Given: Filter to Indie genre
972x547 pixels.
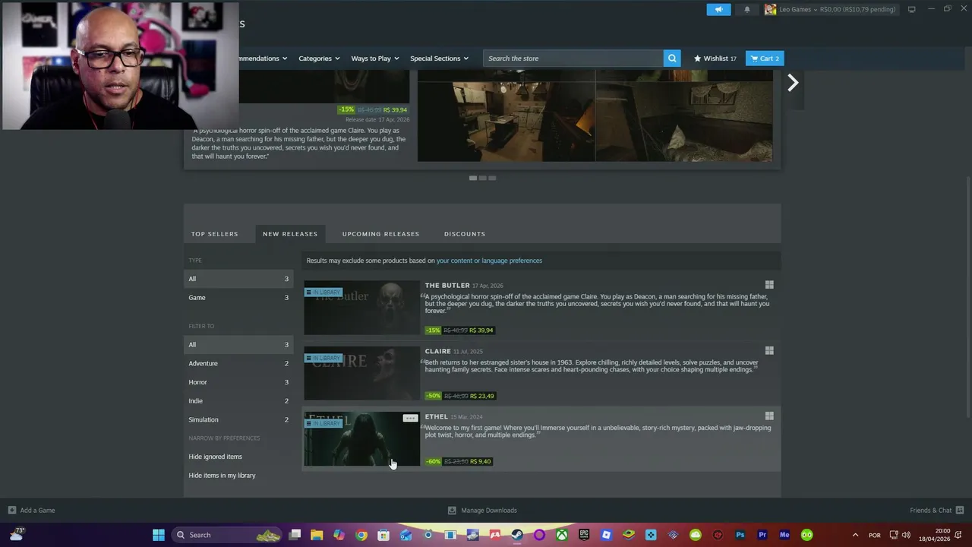Looking at the screenshot, I should (x=238, y=401).
